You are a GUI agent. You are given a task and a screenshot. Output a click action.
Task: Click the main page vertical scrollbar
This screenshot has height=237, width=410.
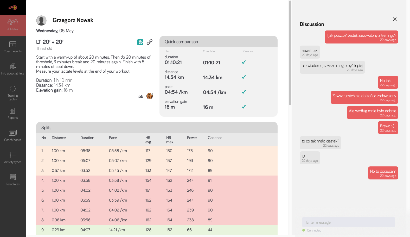pyautogui.click(x=290, y=52)
